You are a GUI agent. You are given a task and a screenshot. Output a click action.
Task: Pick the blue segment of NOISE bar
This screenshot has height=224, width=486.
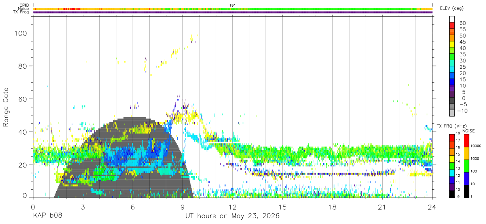click(x=466, y=178)
